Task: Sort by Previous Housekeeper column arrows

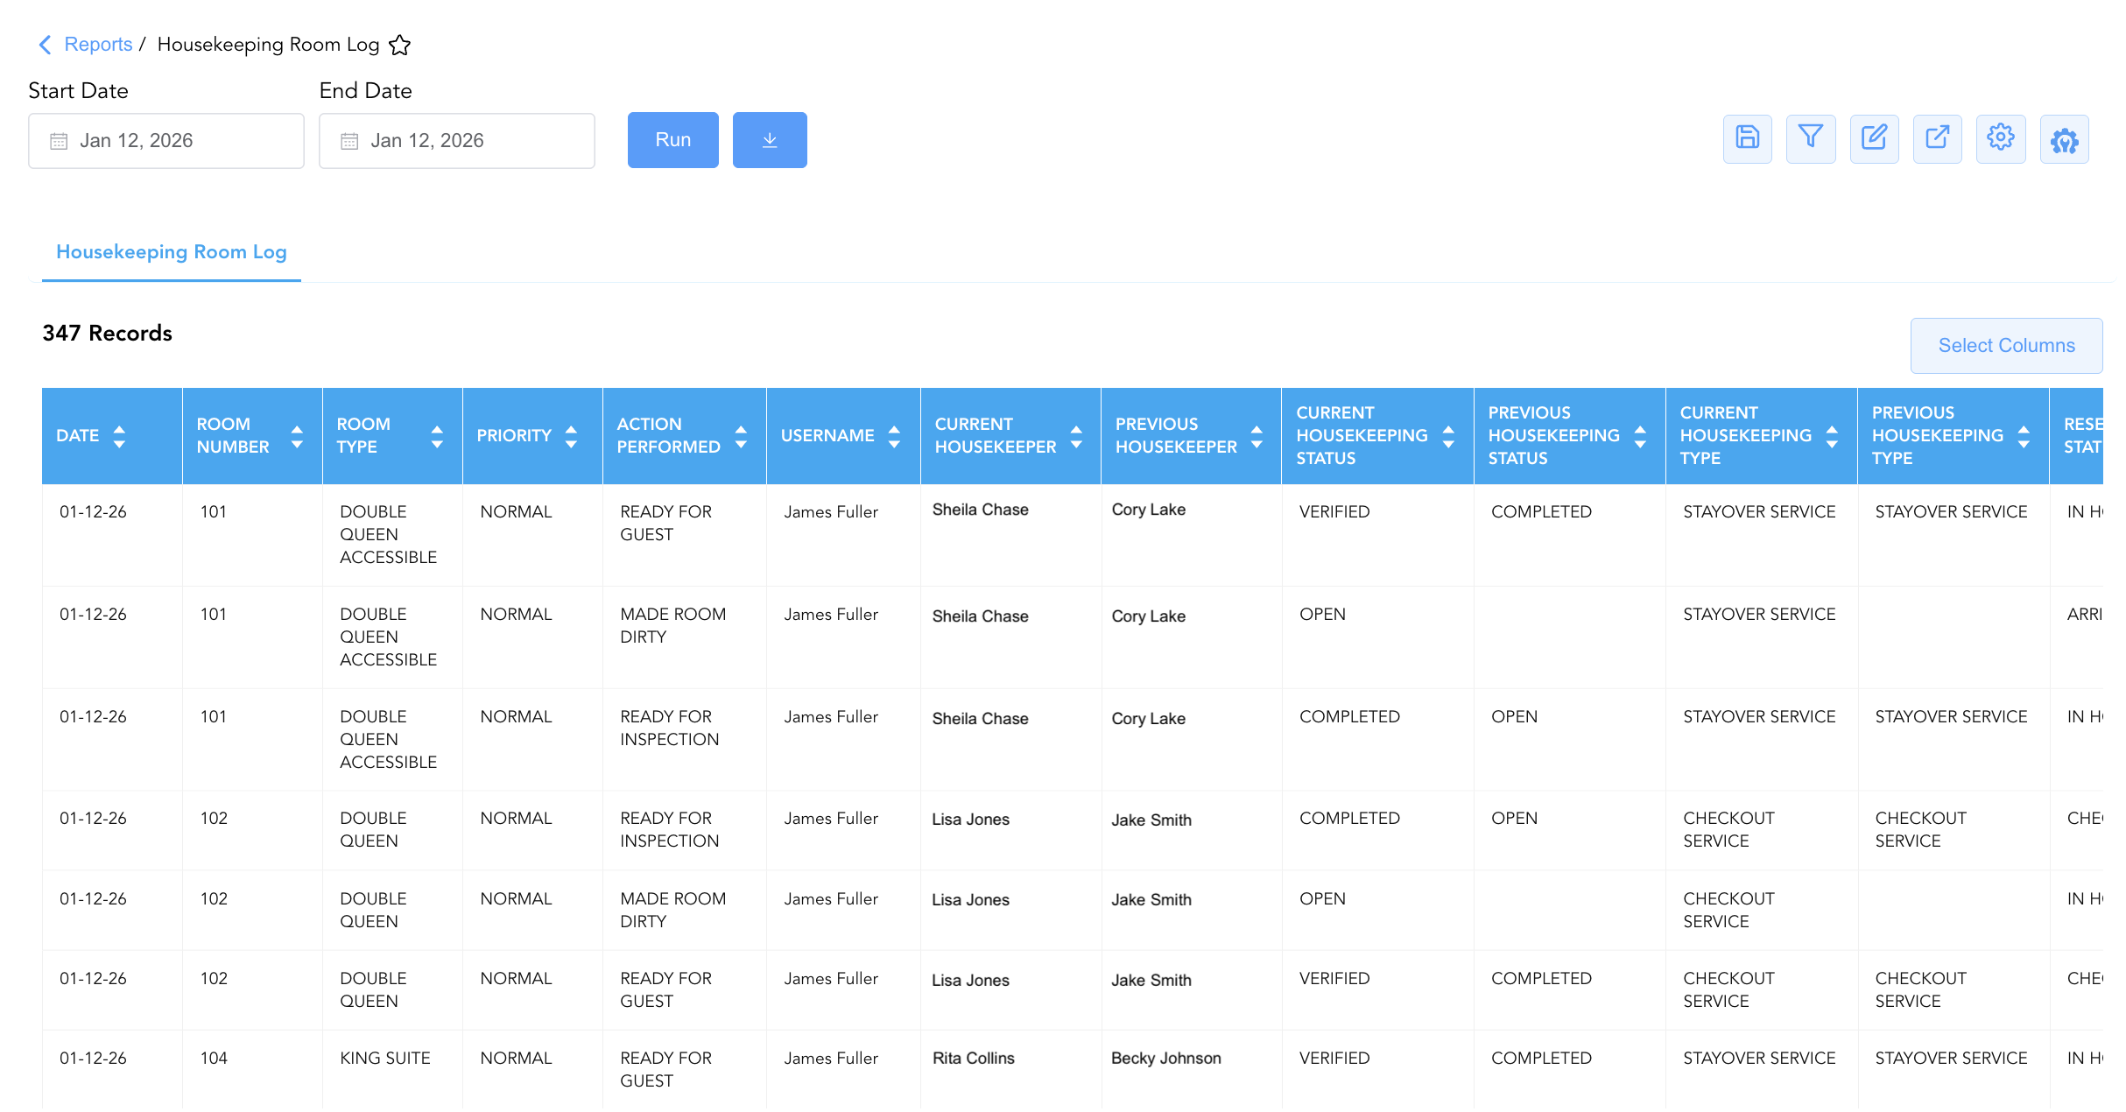Action: click(1257, 436)
